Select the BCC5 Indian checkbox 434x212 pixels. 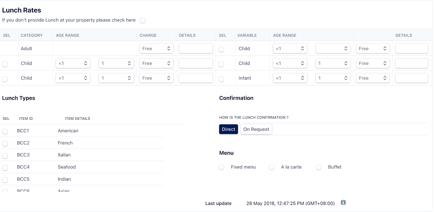(x=5, y=180)
